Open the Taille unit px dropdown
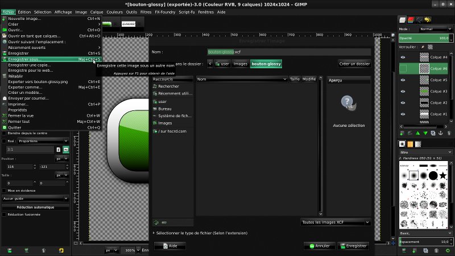This screenshot has height=256, width=455. point(62,175)
